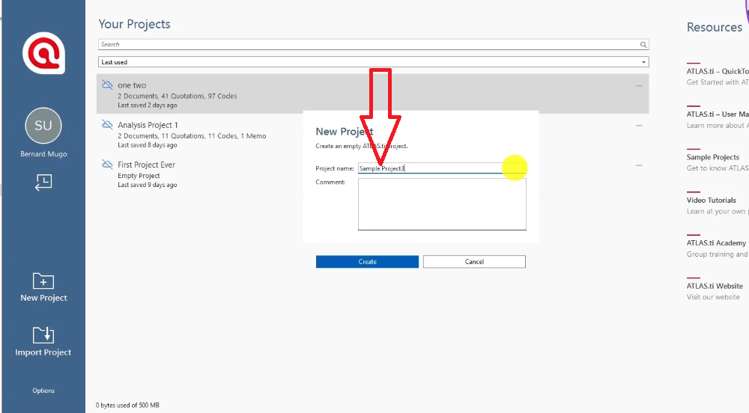This screenshot has height=413, width=749.
Task: Click the ATLAS.ti logo icon
Action: (x=43, y=53)
